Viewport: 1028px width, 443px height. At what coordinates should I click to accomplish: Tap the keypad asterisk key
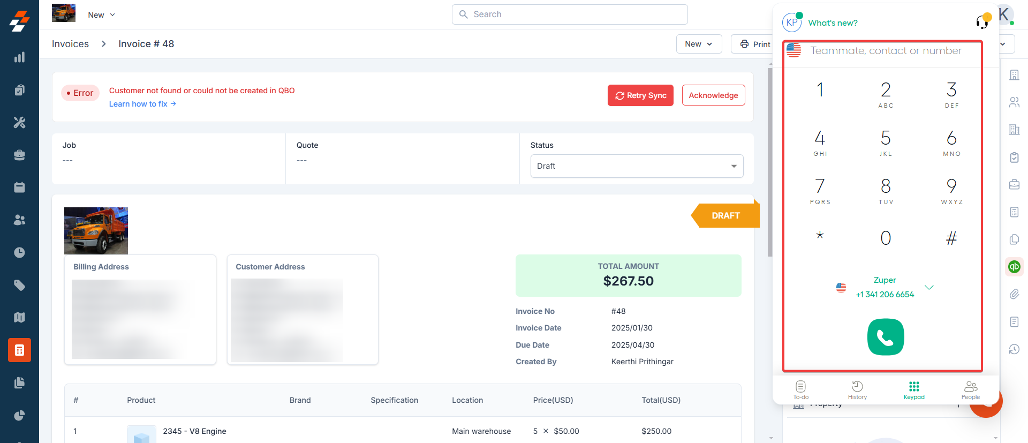pyautogui.click(x=820, y=236)
